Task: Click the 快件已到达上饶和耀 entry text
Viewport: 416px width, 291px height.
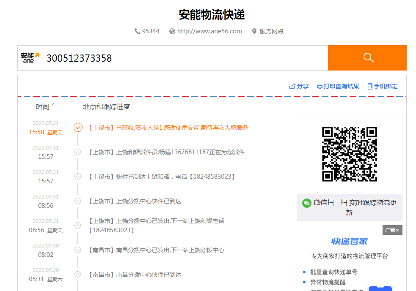Action: pos(162,177)
